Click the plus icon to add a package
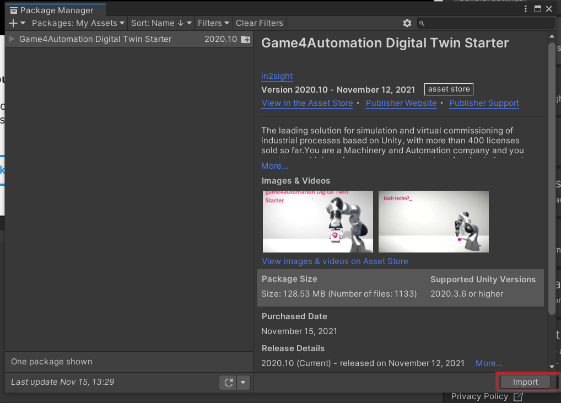Viewport: 561px width, 403px height. tap(13, 23)
